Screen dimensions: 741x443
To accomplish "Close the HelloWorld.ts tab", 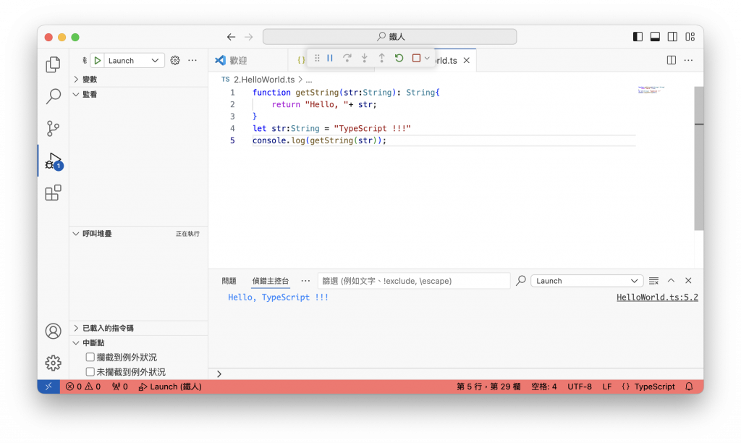I will [467, 61].
